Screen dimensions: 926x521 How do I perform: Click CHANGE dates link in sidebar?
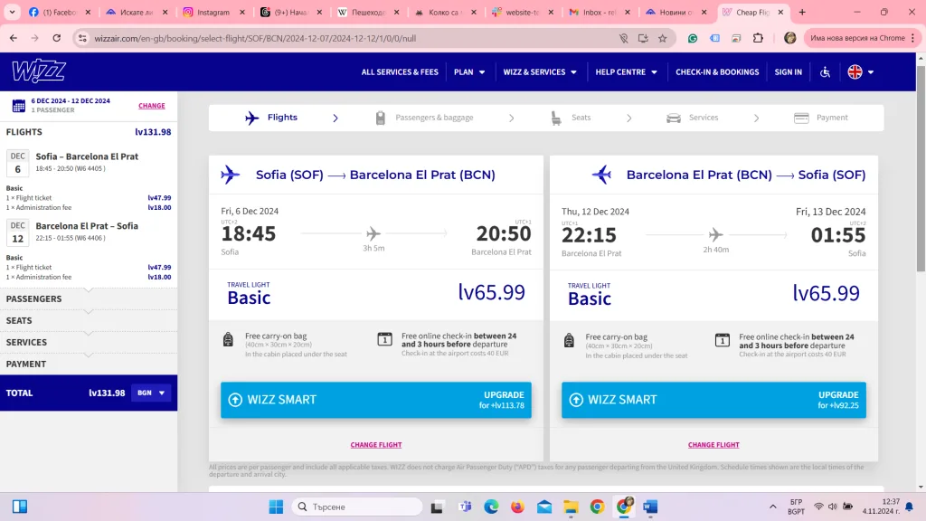tap(152, 106)
